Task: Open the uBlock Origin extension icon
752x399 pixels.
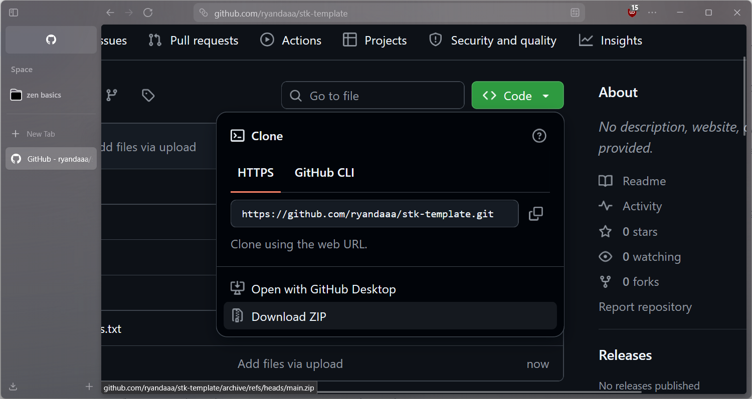Action: point(633,12)
